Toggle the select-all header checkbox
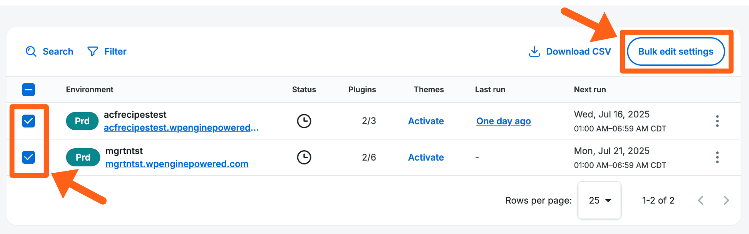 (28, 89)
